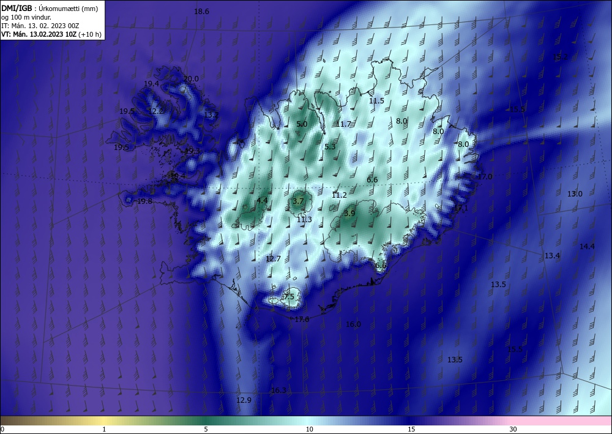This screenshot has height=434, width=612.
Task: Pick the 11.7 value label
Action: click(343, 124)
